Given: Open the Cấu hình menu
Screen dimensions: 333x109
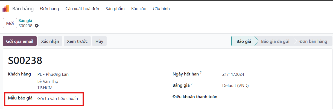Looking at the screenshot, I should click(x=161, y=9).
